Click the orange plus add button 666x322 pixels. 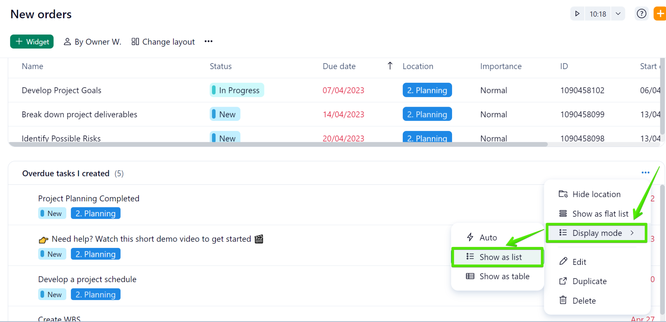point(660,14)
